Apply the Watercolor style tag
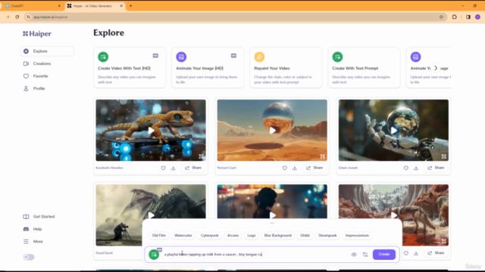This screenshot has height=272, width=485. [x=183, y=235]
